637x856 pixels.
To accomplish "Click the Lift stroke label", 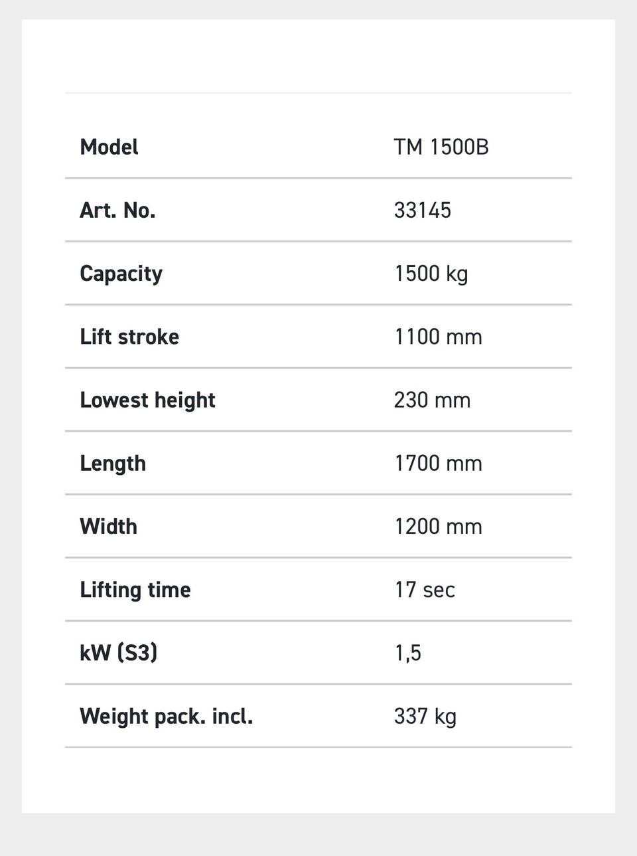I will click(x=129, y=337).
